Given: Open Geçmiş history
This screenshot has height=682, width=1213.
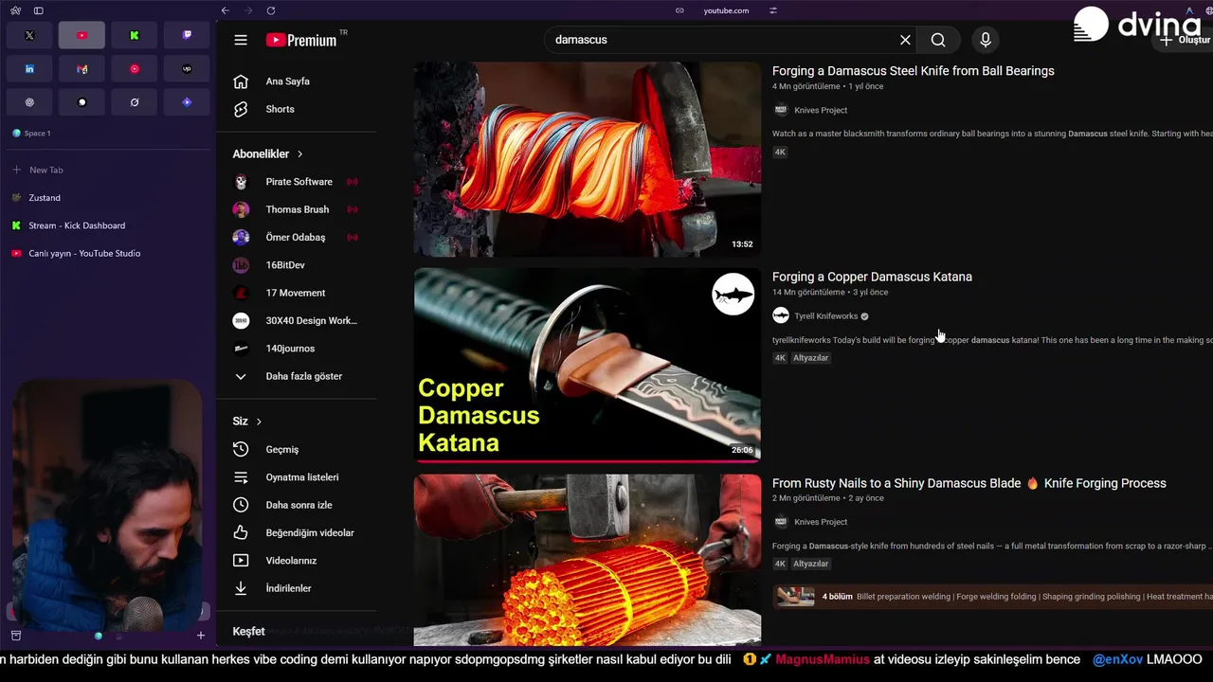Looking at the screenshot, I should pyautogui.click(x=297, y=449).
